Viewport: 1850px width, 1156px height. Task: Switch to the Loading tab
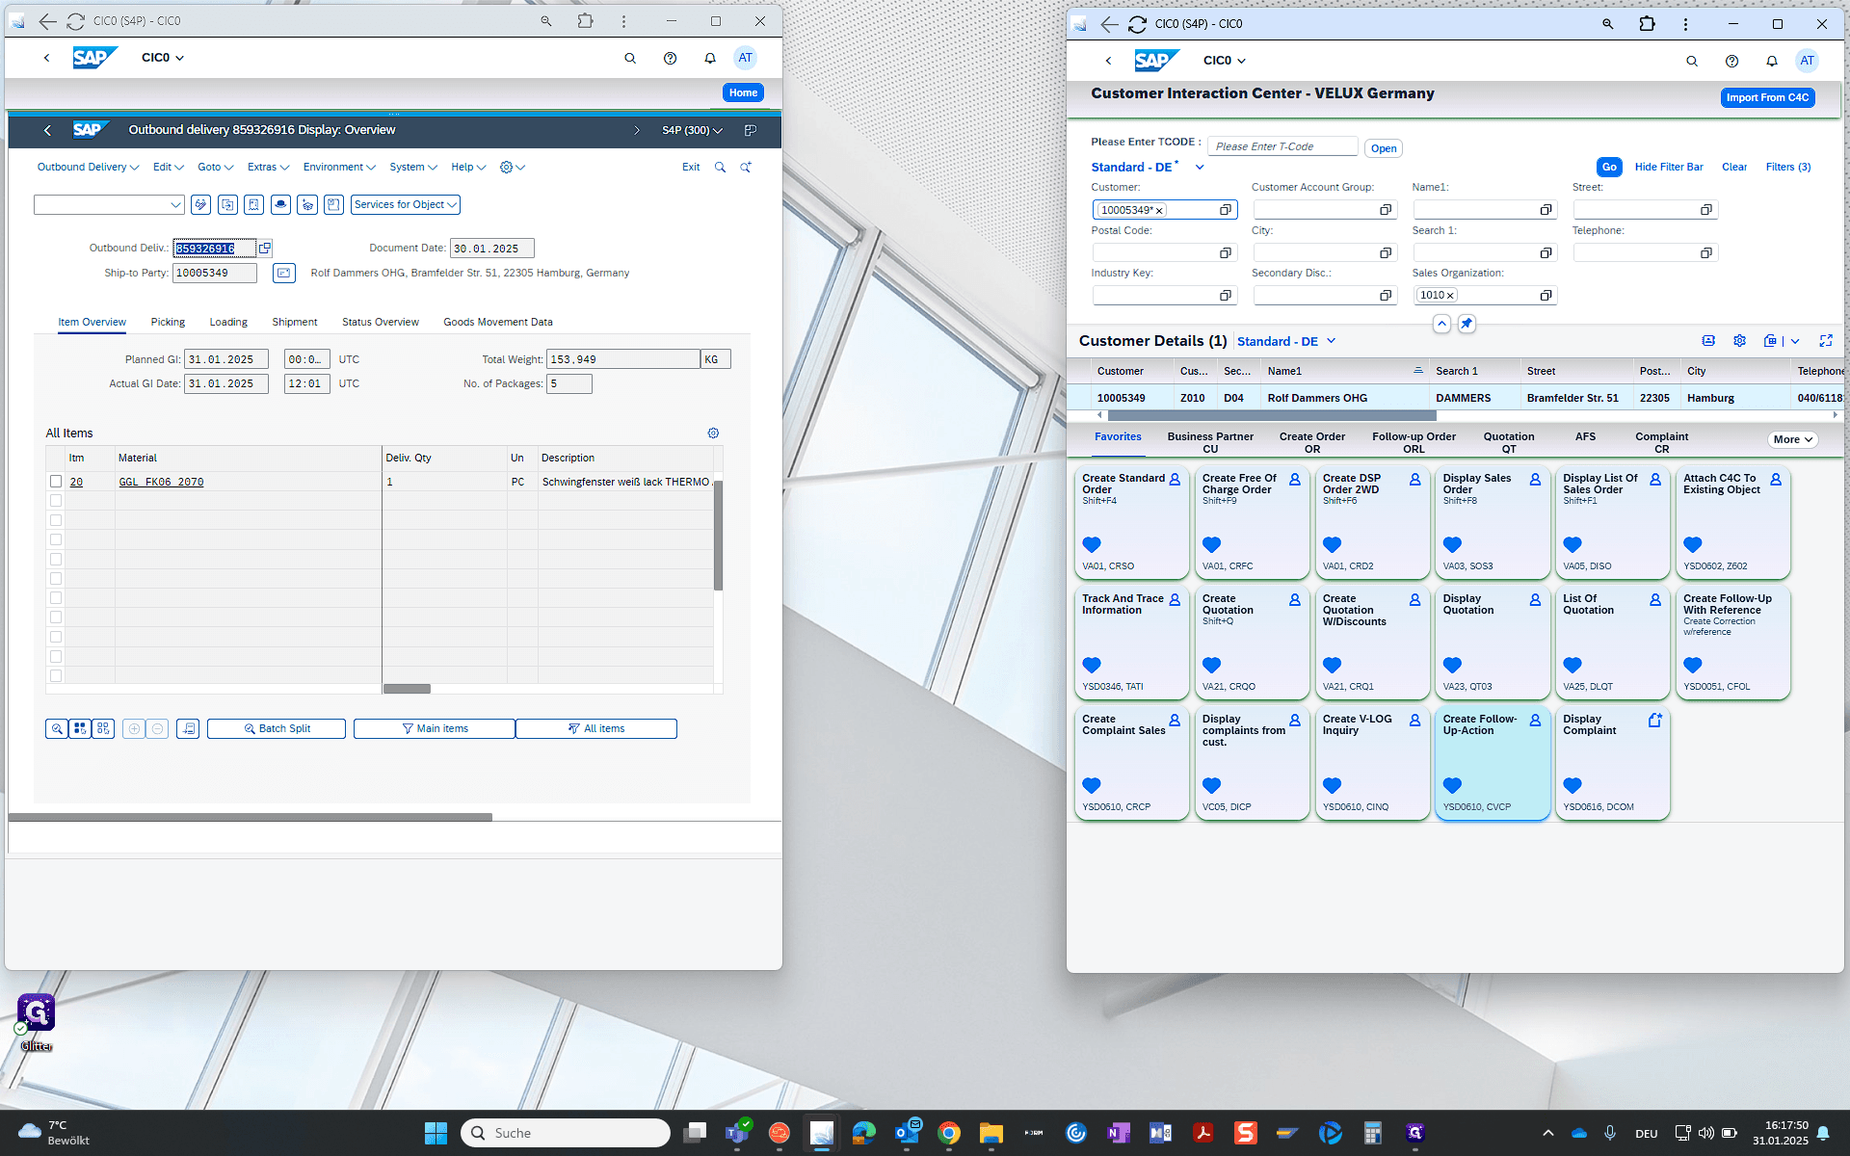click(228, 322)
